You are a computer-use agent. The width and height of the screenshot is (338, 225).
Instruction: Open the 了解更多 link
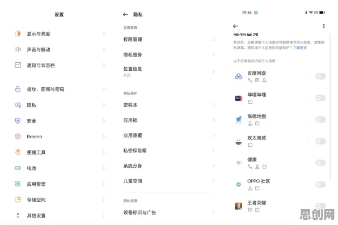pyautogui.click(x=300, y=48)
